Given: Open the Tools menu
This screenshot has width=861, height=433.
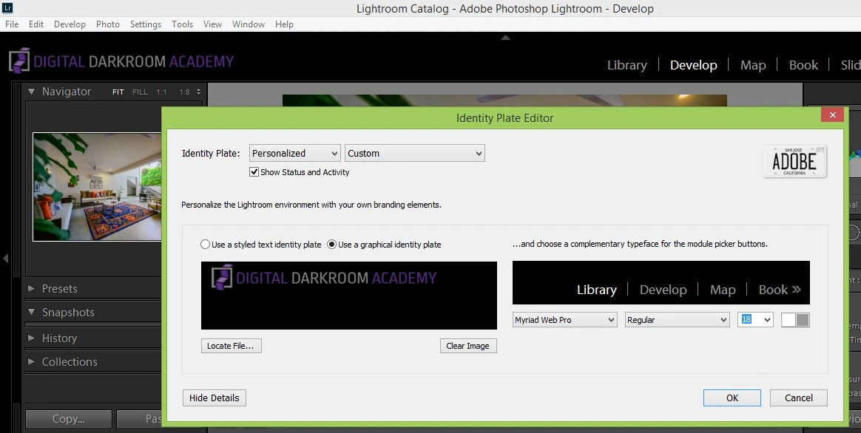Looking at the screenshot, I should click(x=182, y=24).
